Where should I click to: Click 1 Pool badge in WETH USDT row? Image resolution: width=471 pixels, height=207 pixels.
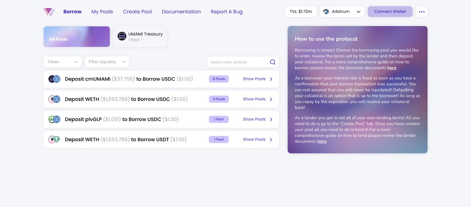coord(219,139)
